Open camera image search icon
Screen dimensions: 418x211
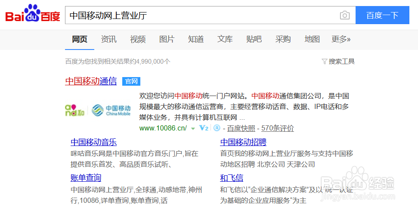(345, 15)
